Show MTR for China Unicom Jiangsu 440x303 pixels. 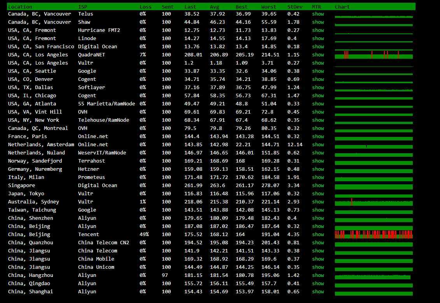[318, 267]
